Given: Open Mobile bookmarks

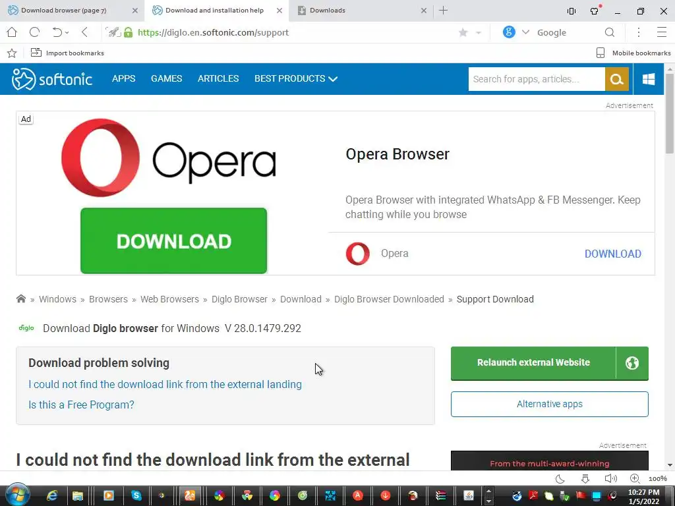Looking at the screenshot, I should tap(633, 53).
